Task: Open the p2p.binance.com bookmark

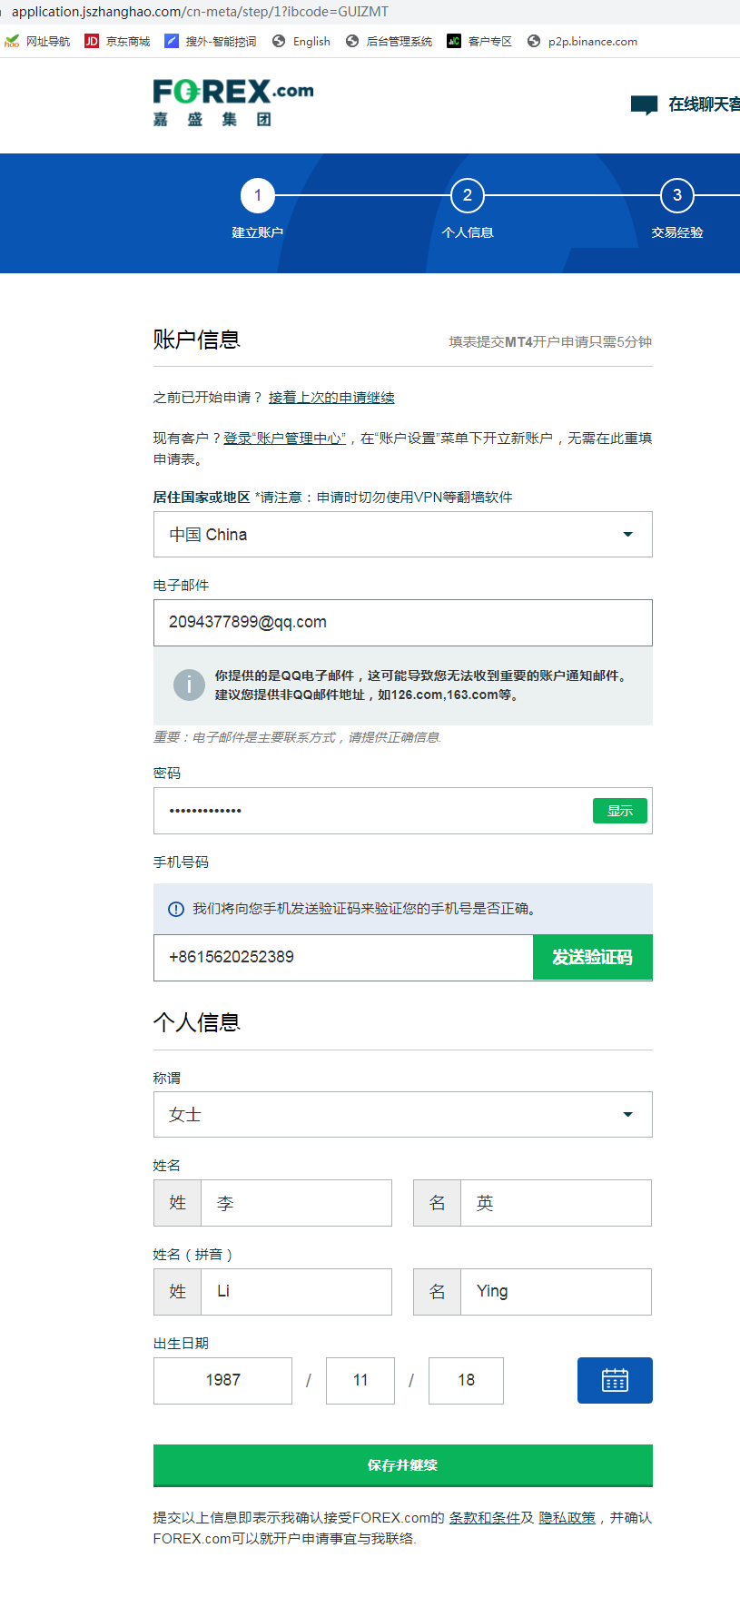Action: point(582,41)
